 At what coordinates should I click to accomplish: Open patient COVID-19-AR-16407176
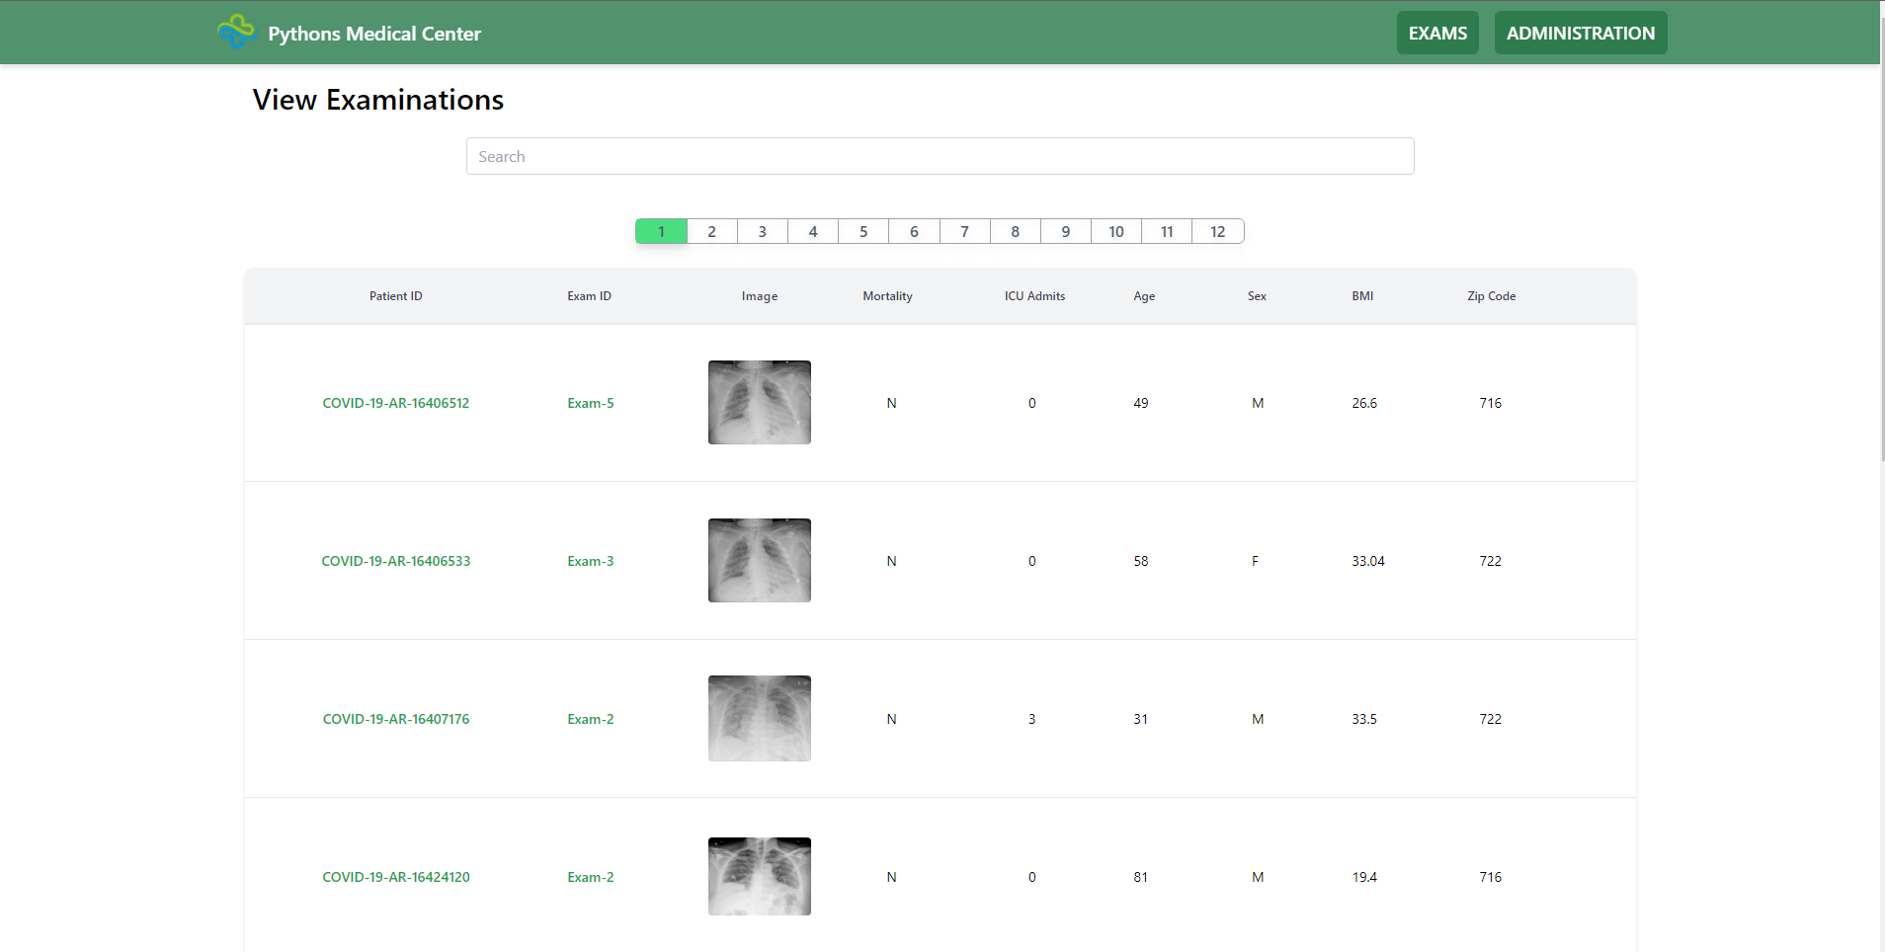pos(395,719)
